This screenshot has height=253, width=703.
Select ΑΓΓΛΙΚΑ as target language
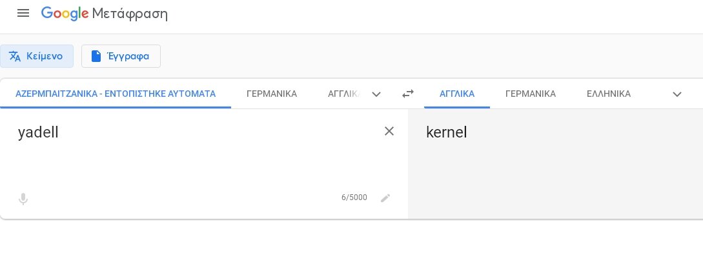click(x=457, y=94)
